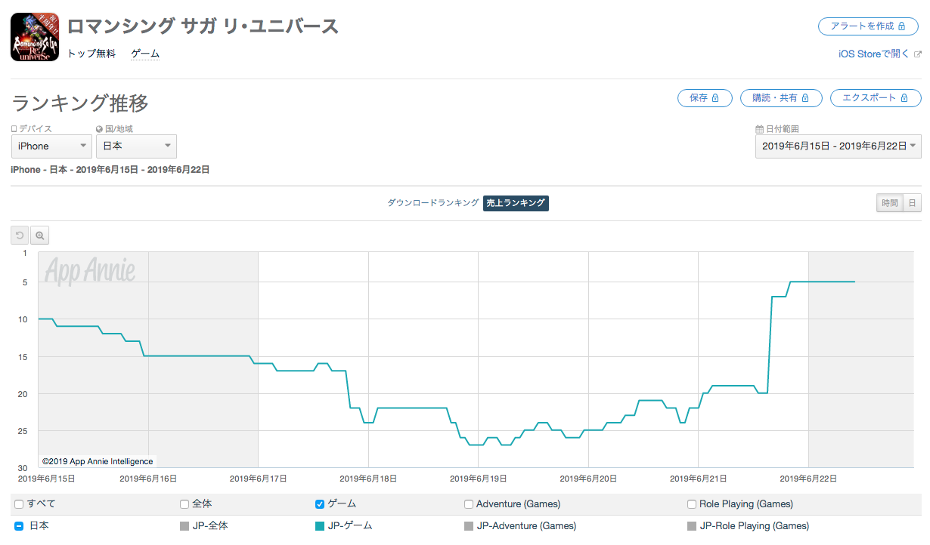Click the JP-全体 gray legend swatch
This screenshot has height=545, width=930.
click(184, 526)
